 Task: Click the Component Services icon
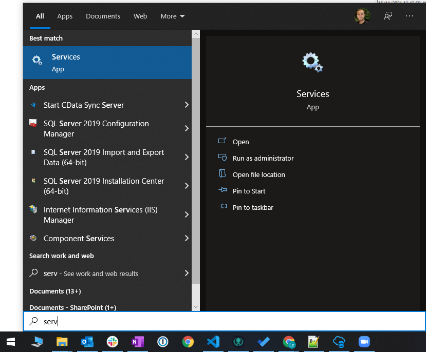(x=33, y=238)
